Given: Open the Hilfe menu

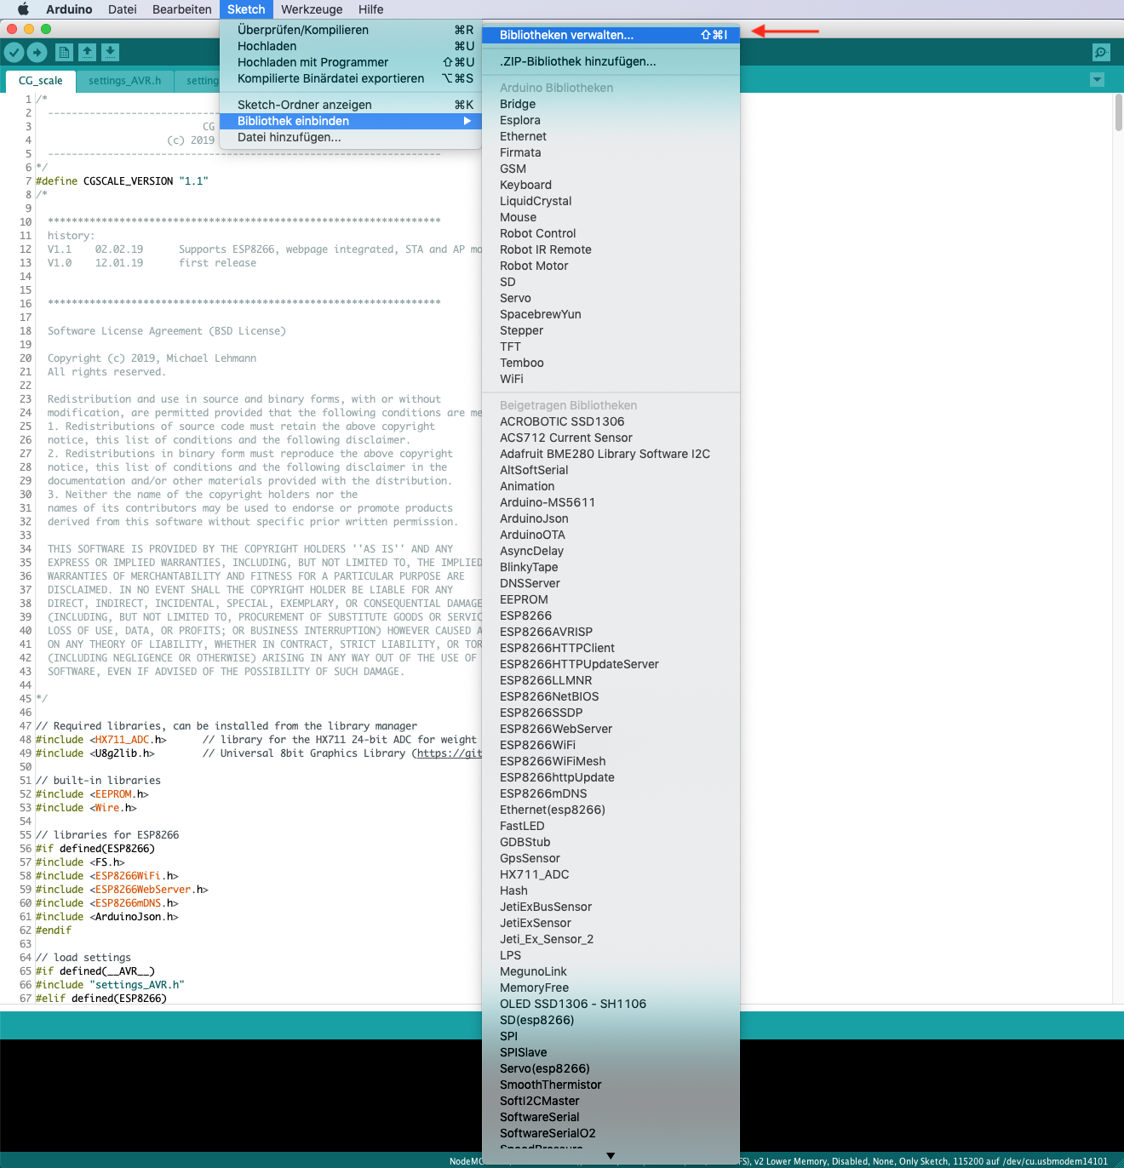Looking at the screenshot, I should click(371, 9).
